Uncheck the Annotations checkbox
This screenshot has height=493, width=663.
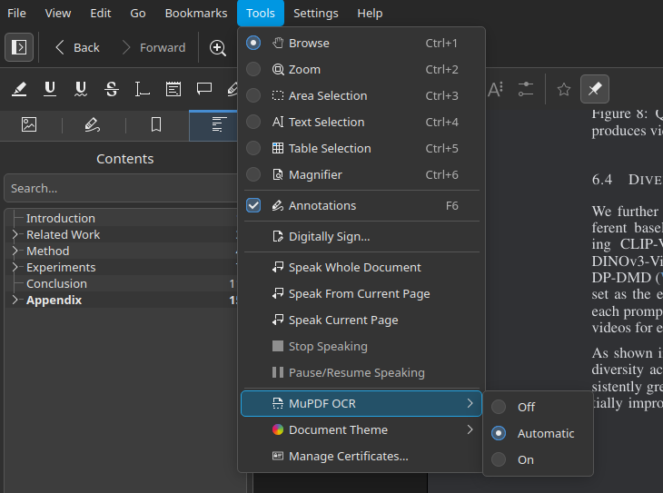pos(253,205)
